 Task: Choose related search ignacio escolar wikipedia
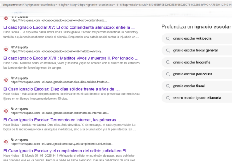point(192,38)
